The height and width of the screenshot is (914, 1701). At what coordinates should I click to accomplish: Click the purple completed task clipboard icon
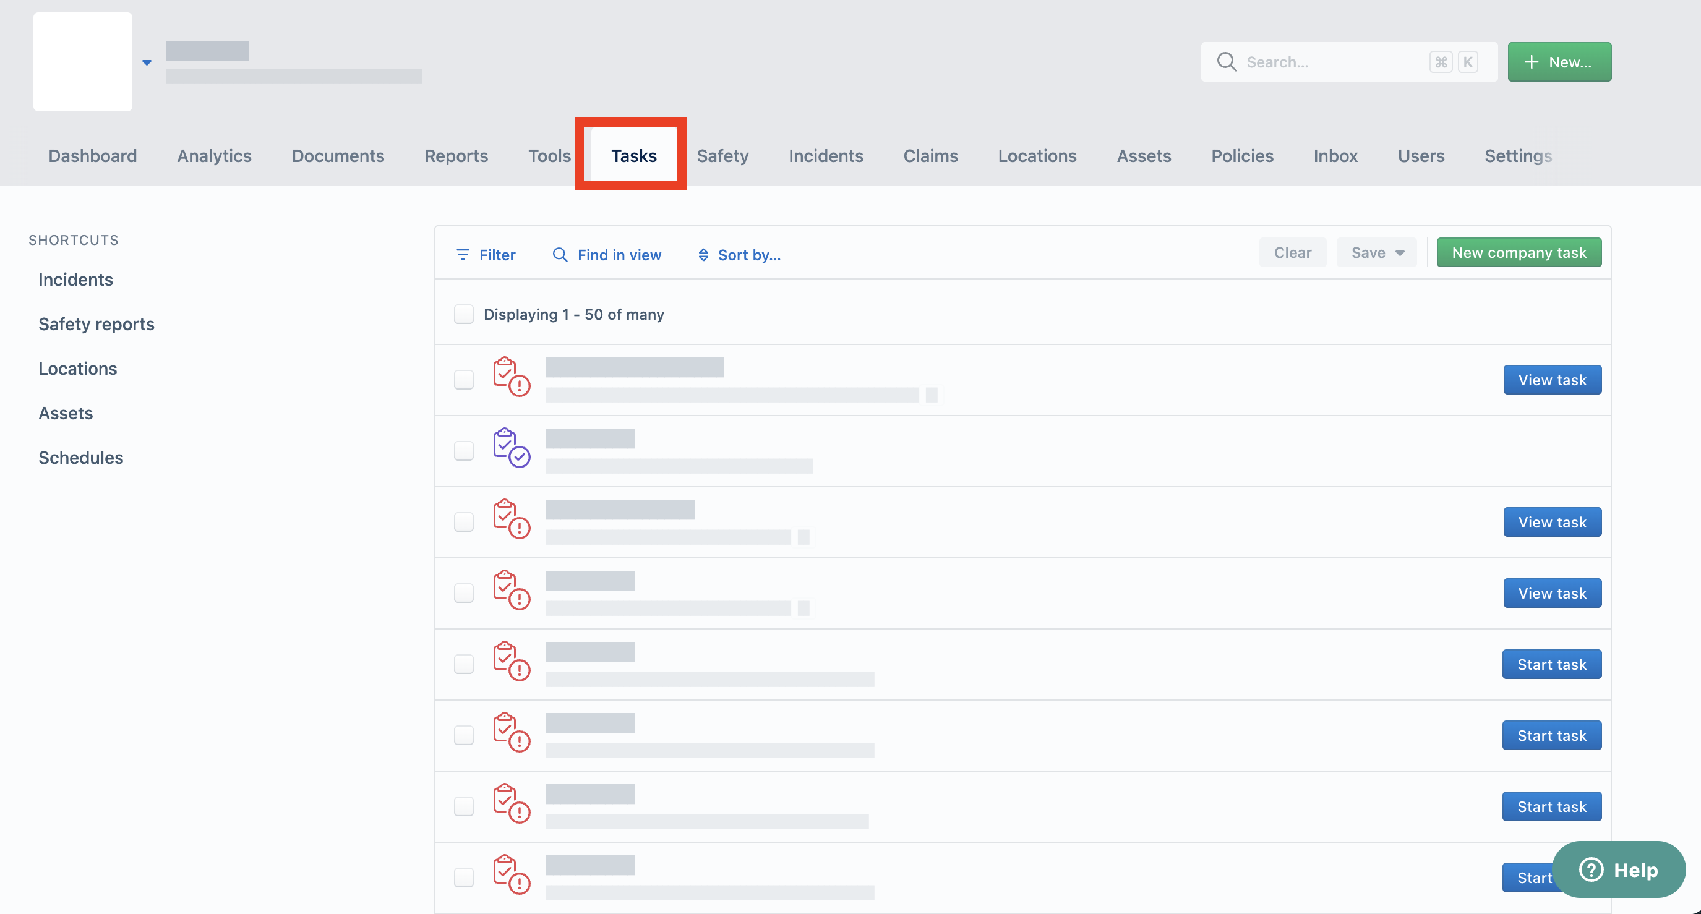click(511, 448)
